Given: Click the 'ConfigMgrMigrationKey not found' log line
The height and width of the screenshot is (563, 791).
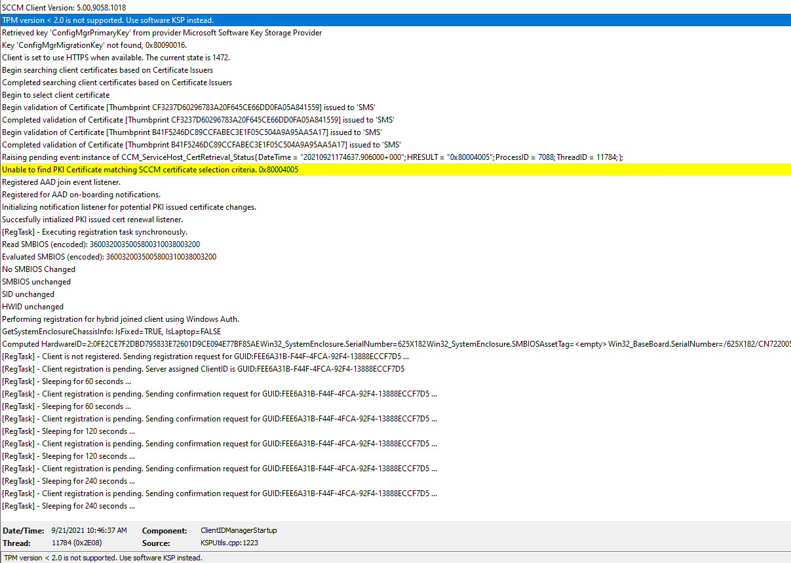Looking at the screenshot, I should click(x=104, y=45).
